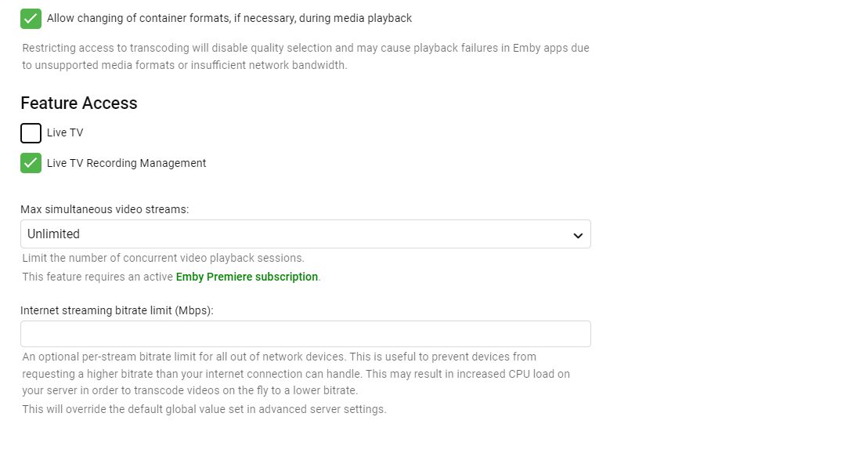Disable Live TV Recording Management checkbox
Image resolution: width=848 pixels, height=453 pixels.
(x=31, y=163)
